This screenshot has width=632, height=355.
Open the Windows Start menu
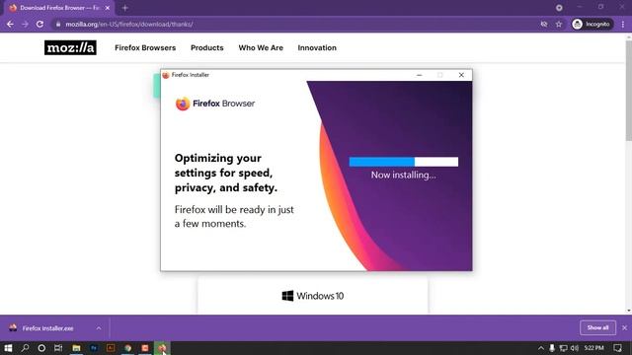8,348
